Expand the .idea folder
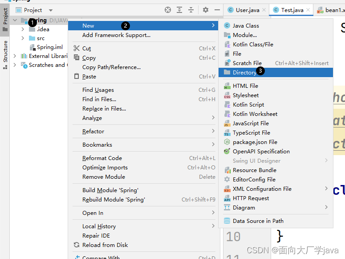This screenshot has width=345, height=259. point(23,29)
